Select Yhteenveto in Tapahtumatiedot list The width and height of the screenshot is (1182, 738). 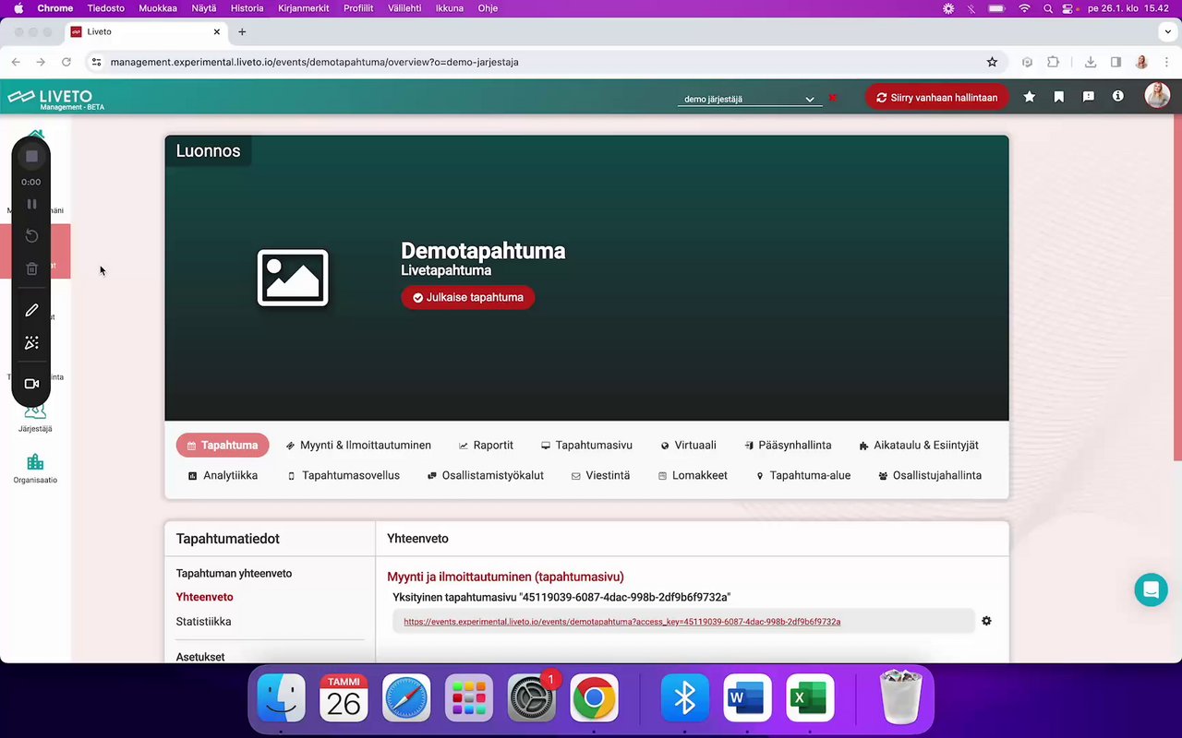pyautogui.click(x=204, y=597)
